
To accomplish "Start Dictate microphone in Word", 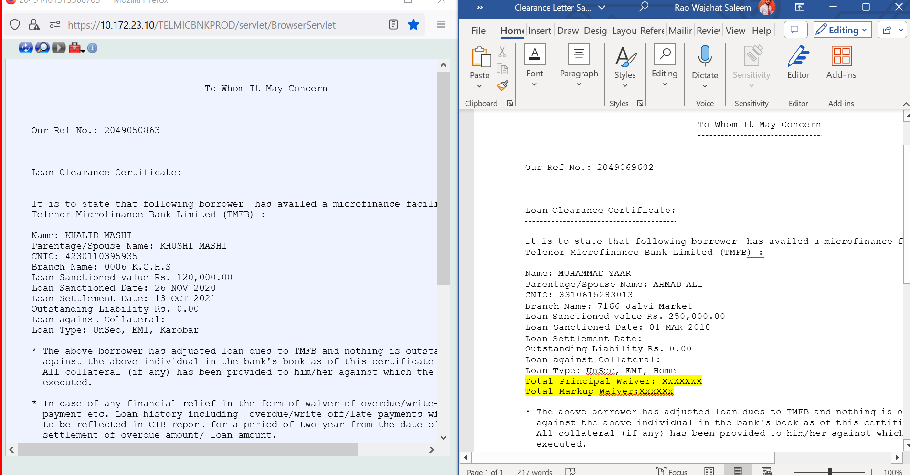I will 705,56.
